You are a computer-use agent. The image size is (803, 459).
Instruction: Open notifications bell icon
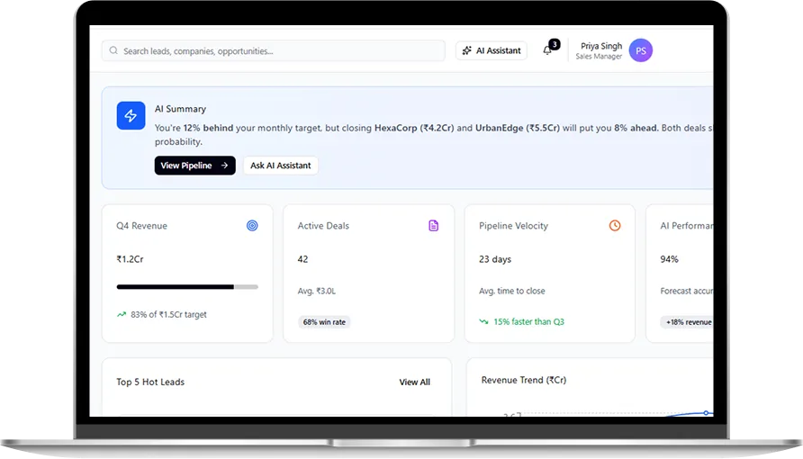tap(547, 50)
